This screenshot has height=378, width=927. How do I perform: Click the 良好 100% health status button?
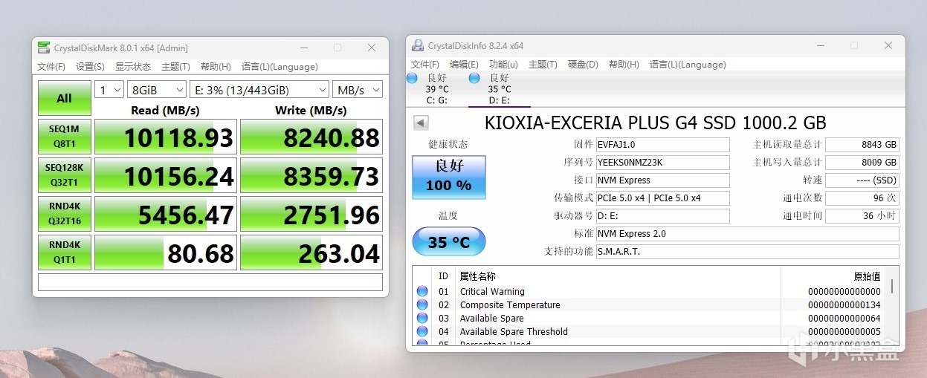click(x=449, y=177)
